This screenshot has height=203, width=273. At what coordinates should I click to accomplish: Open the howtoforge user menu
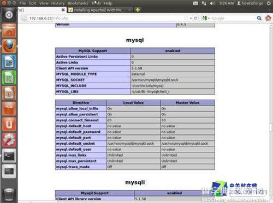pos(250,3)
